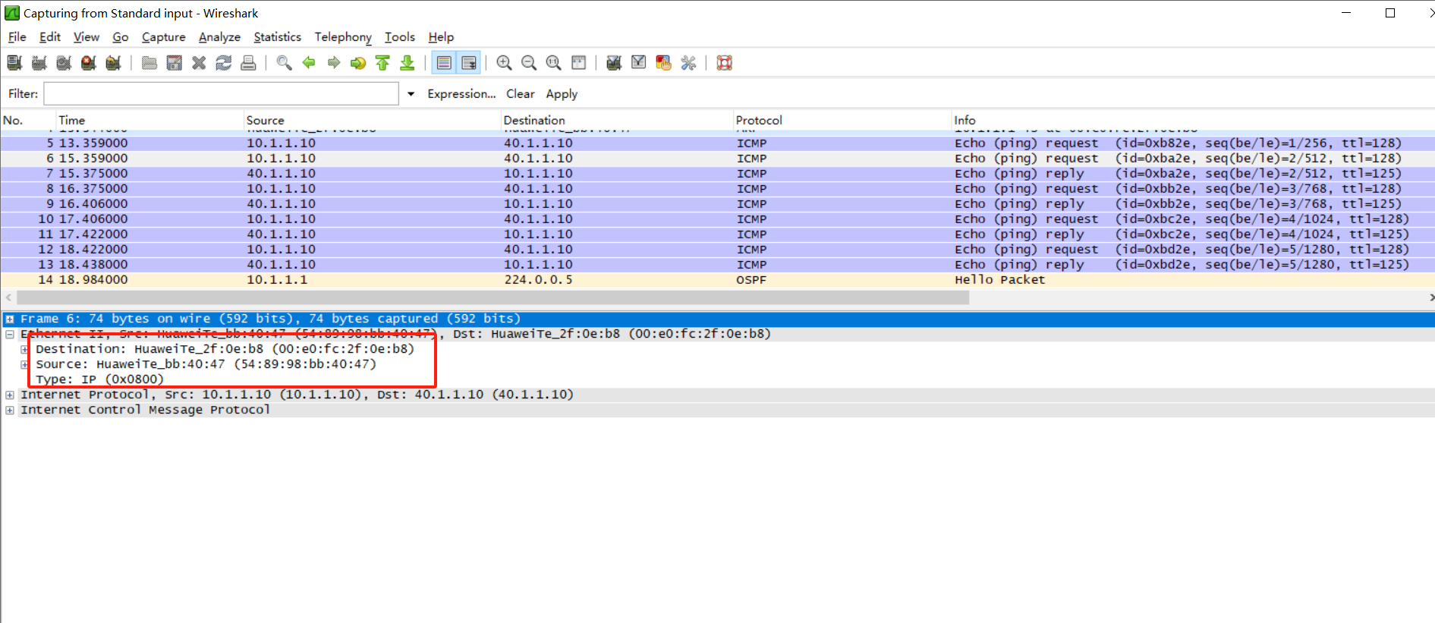The height and width of the screenshot is (623, 1435).
Task: Sort packets by Source column
Action: [372, 120]
